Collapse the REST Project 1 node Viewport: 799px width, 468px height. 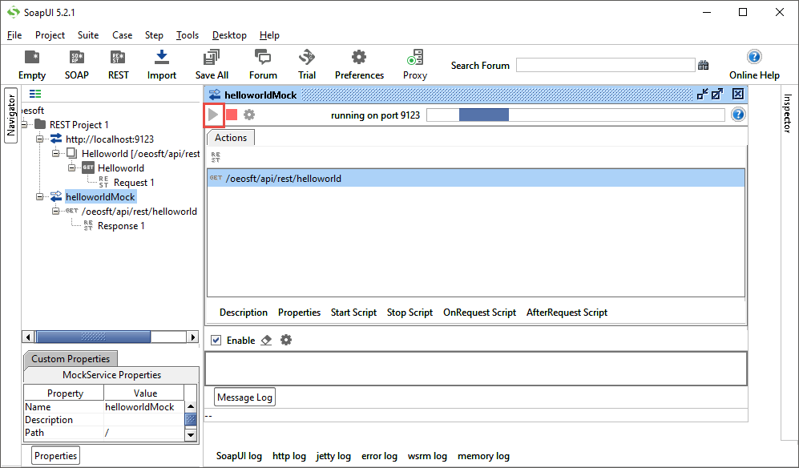(24, 124)
